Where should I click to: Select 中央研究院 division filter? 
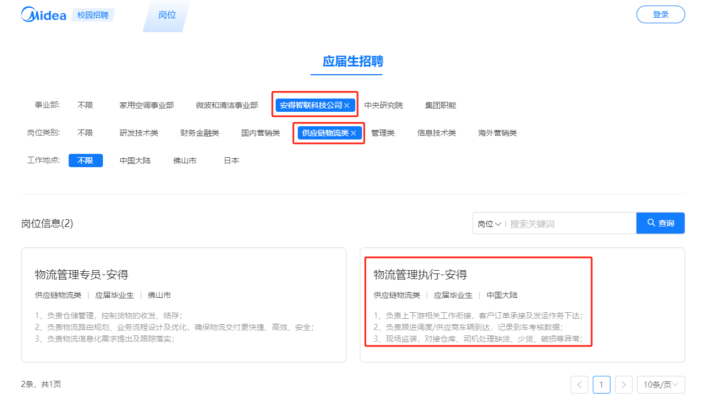[x=384, y=105]
